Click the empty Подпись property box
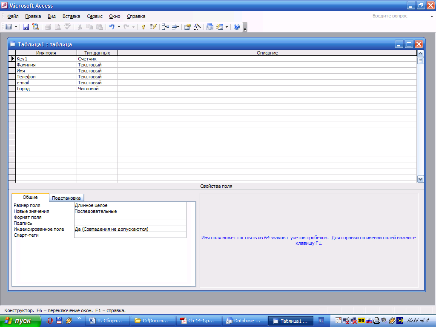436x327 pixels. (130, 223)
